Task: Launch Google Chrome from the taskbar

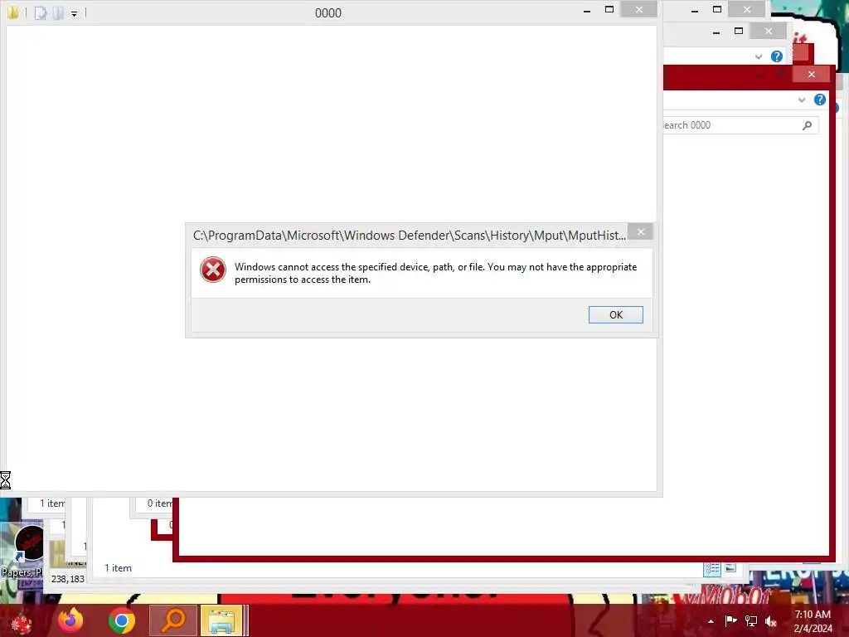Action: pyautogui.click(x=122, y=620)
